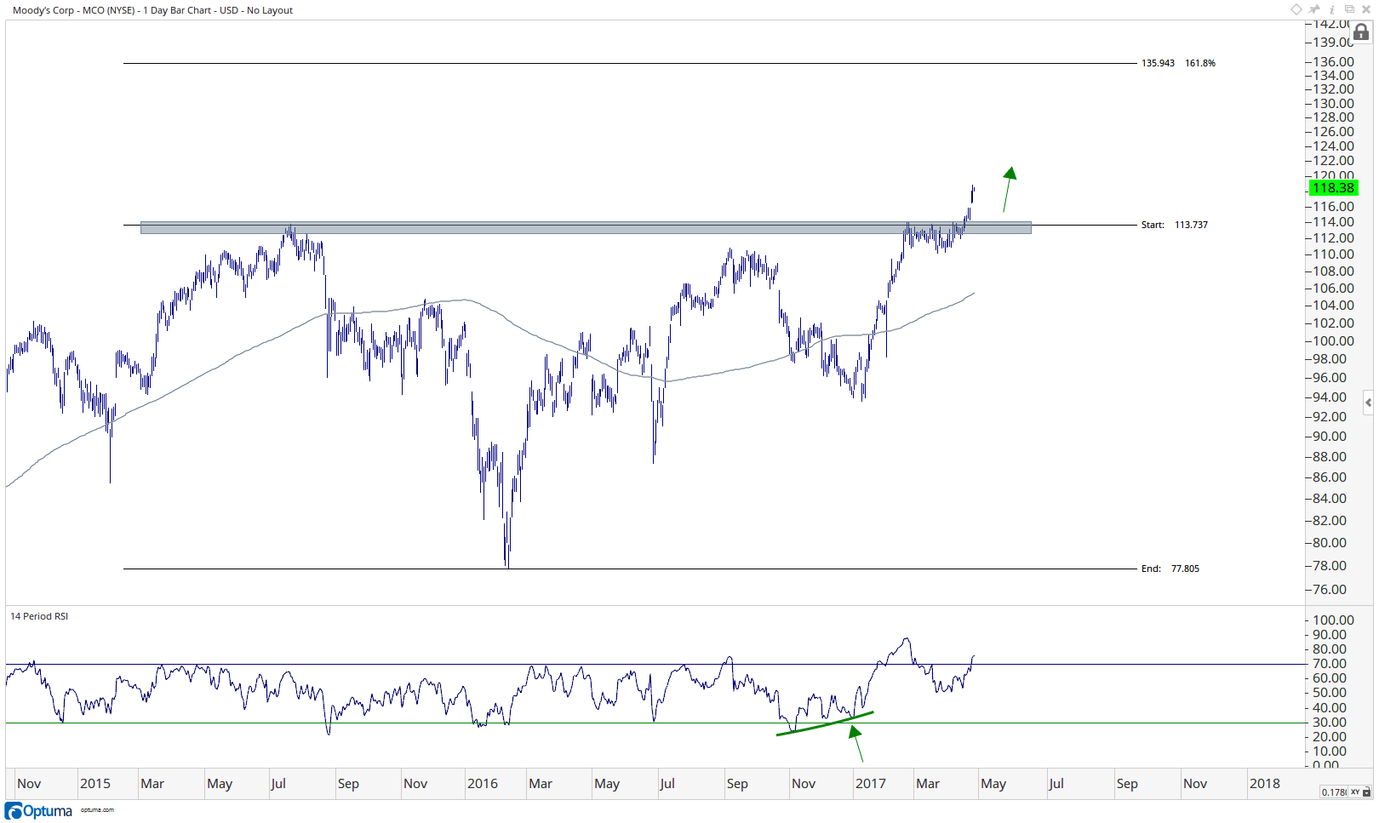
Task: Click the Optuma logo
Action: [x=39, y=810]
